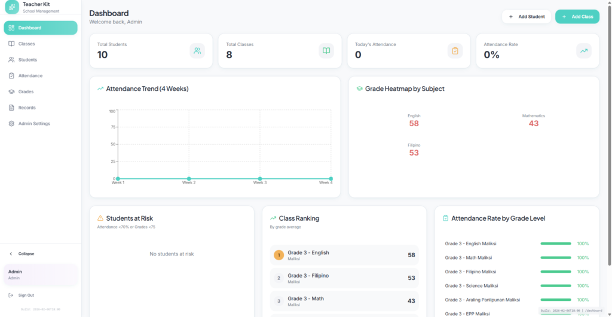Open the Classes page in sidebar
Image resolution: width=612 pixels, height=317 pixels.
(x=26, y=44)
